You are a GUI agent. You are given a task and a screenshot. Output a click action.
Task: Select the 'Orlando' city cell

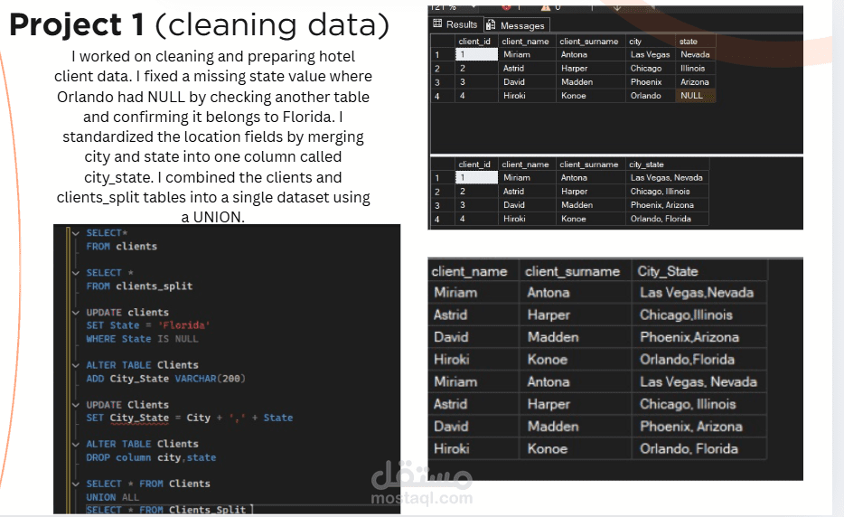click(x=650, y=95)
